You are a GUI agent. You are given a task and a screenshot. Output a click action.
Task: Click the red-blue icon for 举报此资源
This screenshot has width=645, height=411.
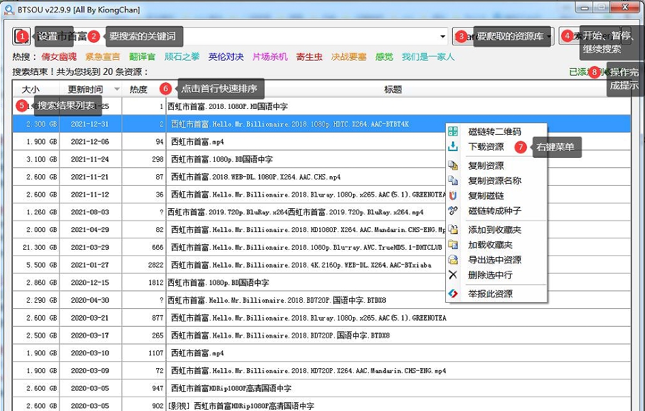pos(453,294)
